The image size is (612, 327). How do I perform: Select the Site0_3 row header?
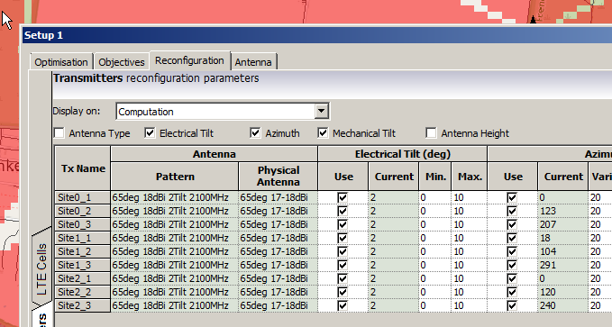[x=82, y=224]
